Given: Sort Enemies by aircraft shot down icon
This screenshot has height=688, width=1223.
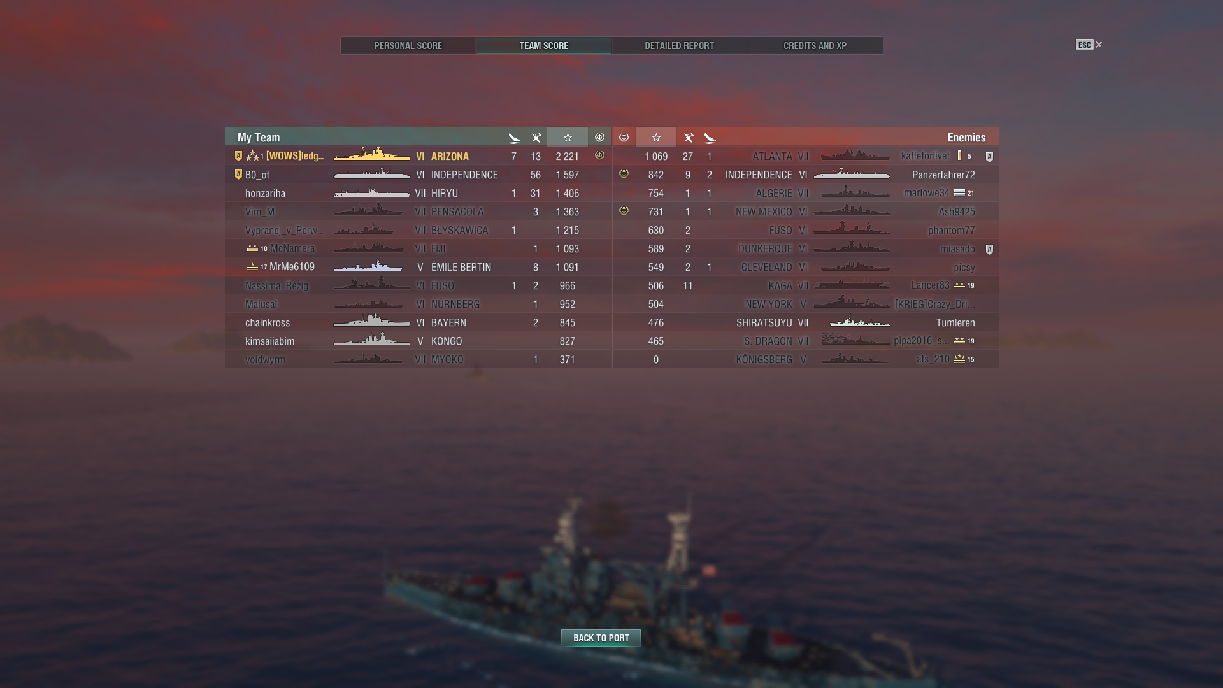Looking at the screenshot, I should click(688, 138).
